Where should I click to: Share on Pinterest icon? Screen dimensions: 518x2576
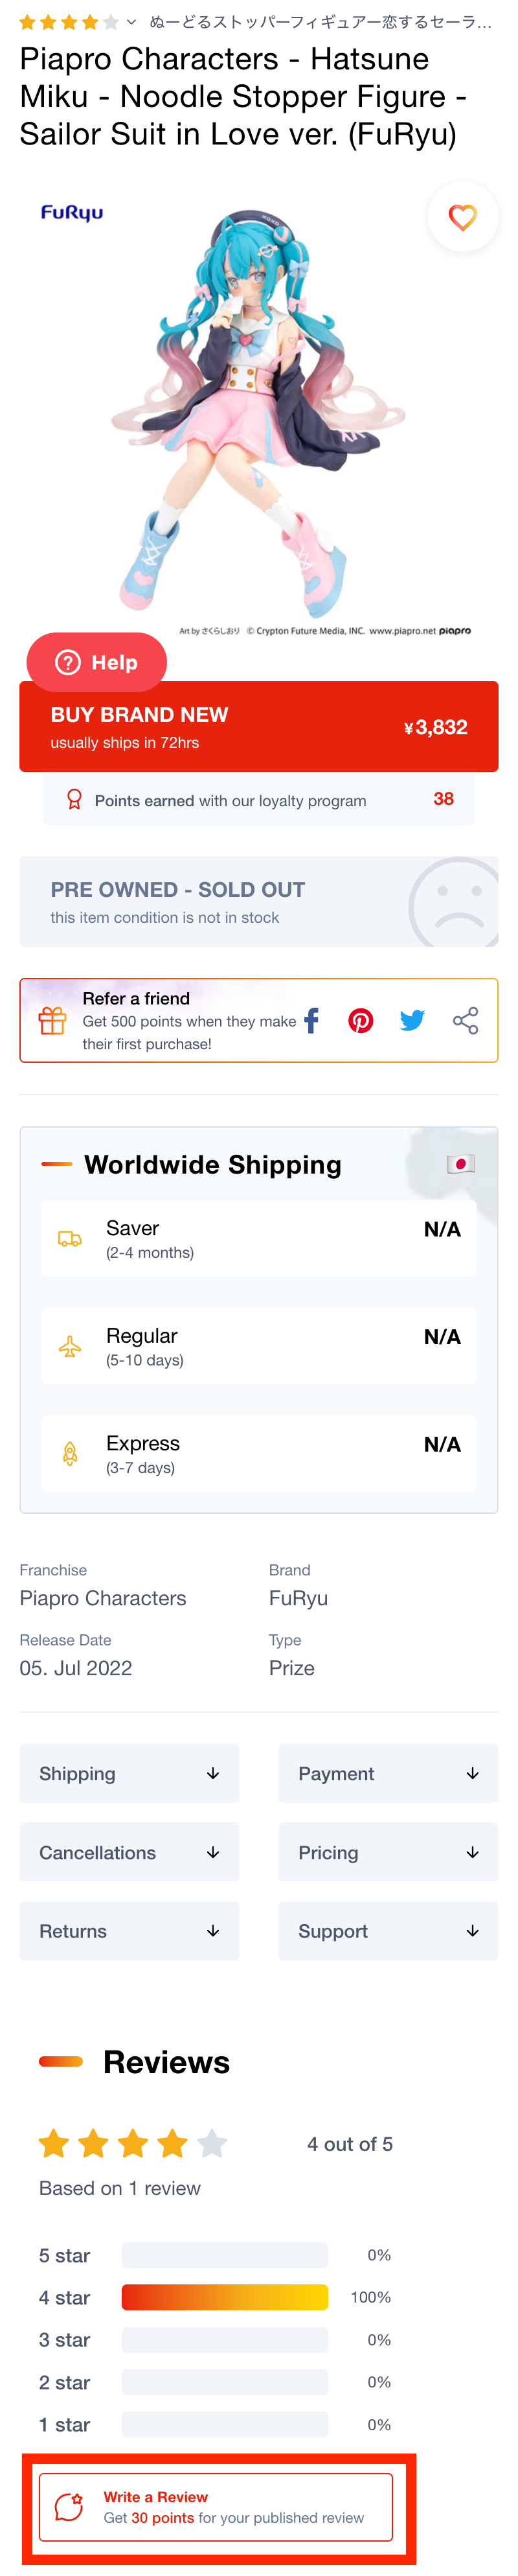[x=361, y=1020]
